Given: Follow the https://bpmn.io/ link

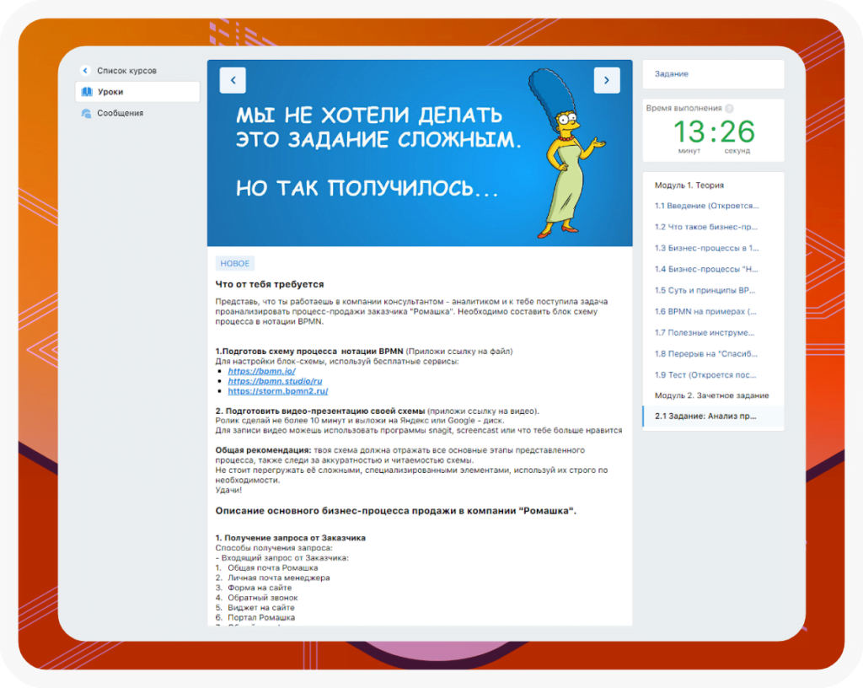Looking at the screenshot, I should 261,372.
